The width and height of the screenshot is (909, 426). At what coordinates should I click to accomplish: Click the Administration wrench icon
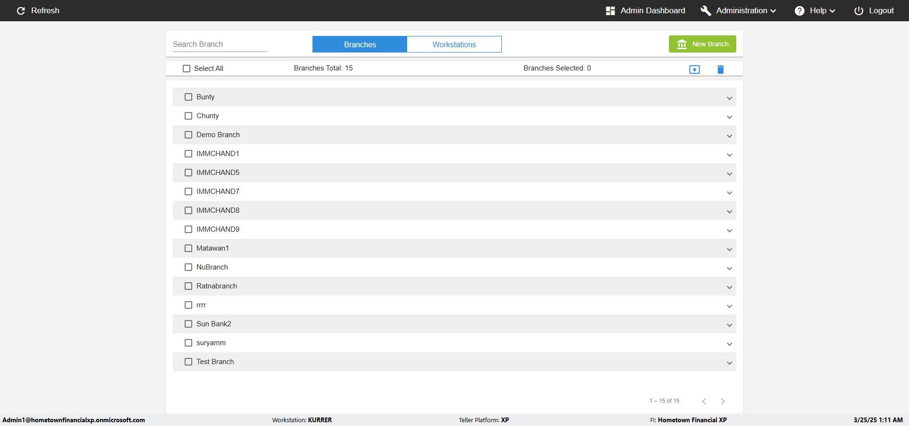(706, 10)
